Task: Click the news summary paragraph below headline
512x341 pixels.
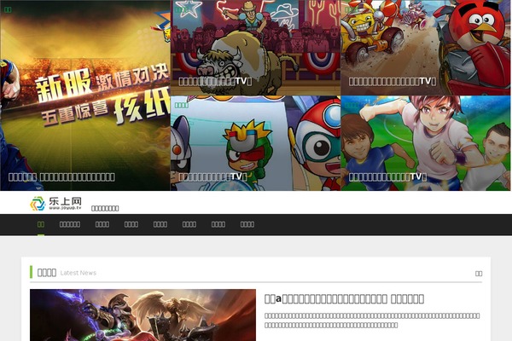Action: (x=372, y=321)
